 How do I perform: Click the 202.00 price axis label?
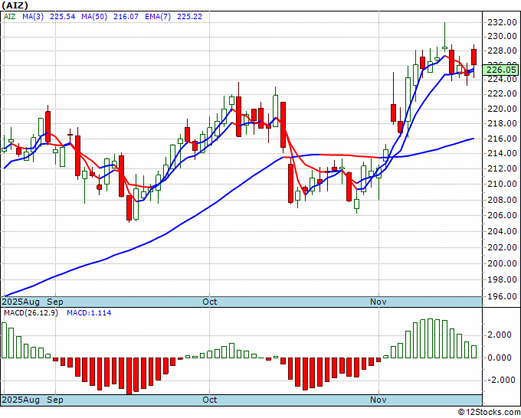tap(502, 247)
